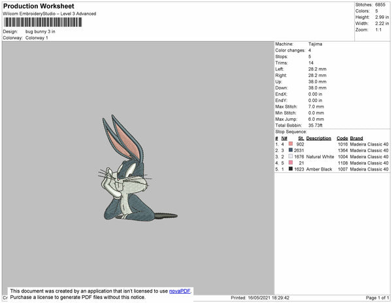Click the 'Code' column header
This screenshot has height=303, width=392.
342,138
